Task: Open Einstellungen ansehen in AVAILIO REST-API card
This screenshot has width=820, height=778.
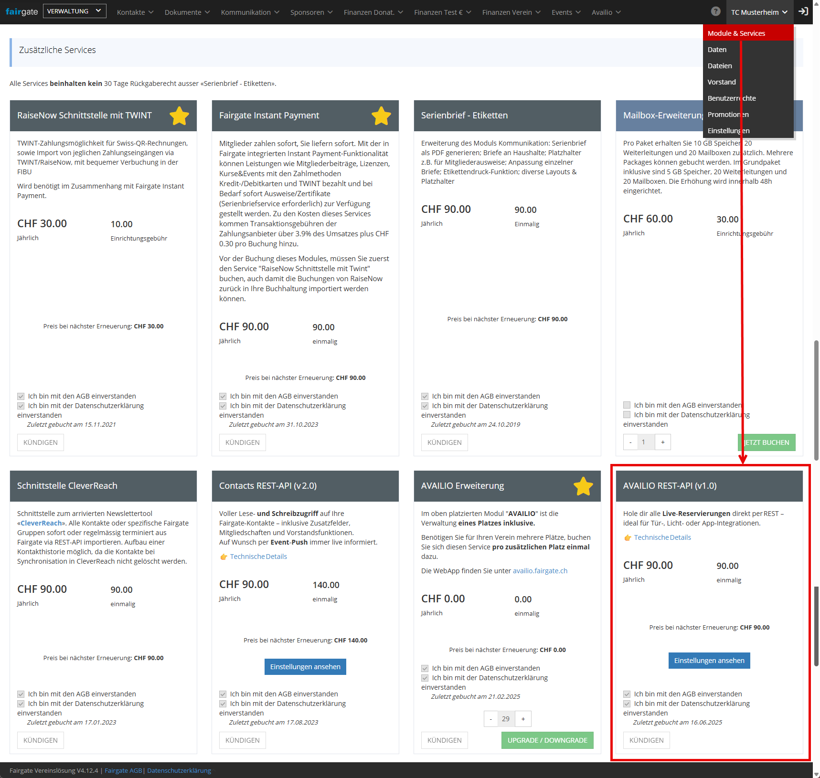Action: tap(709, 661)
